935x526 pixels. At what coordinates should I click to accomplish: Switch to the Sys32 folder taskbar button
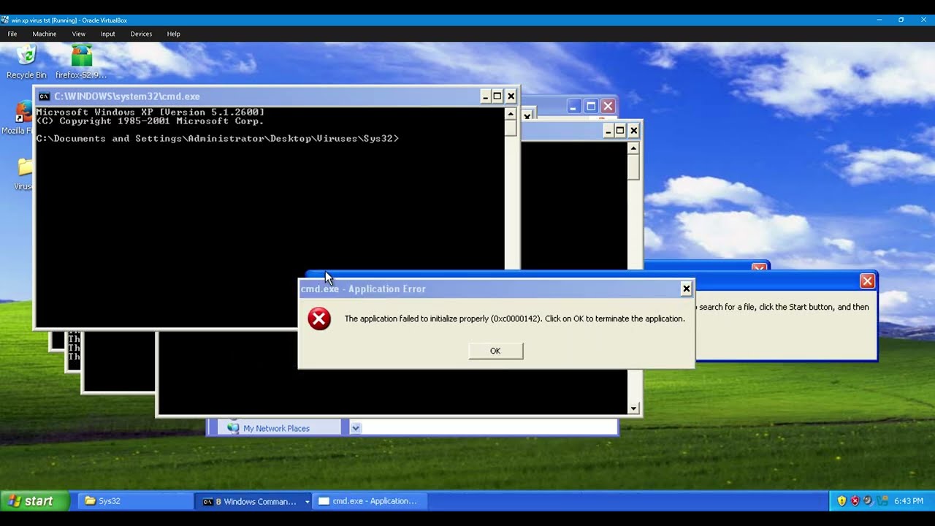135,501
